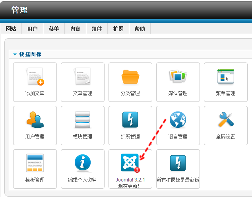Collapse the 快捷图标 panel arrow
Image resolution: width=252 pixels, height=197 pixels.
click(x=15, y=55)
